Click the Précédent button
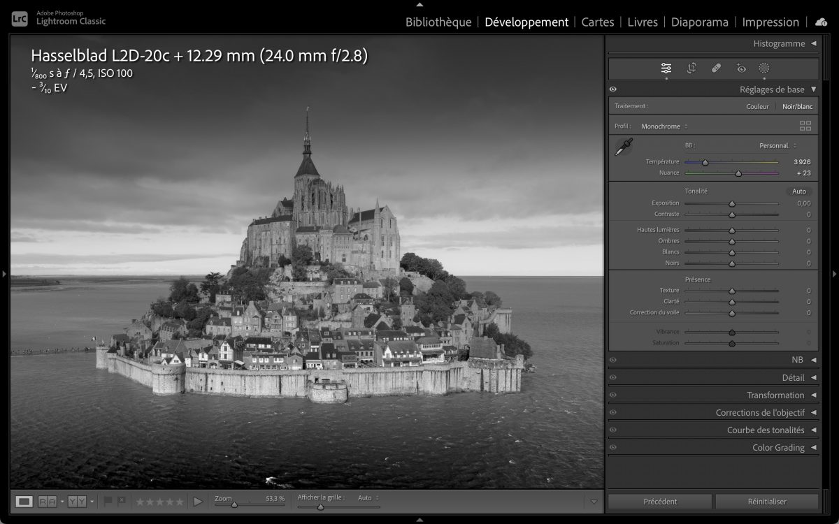 pyautogui.click(x=659, y=502)
